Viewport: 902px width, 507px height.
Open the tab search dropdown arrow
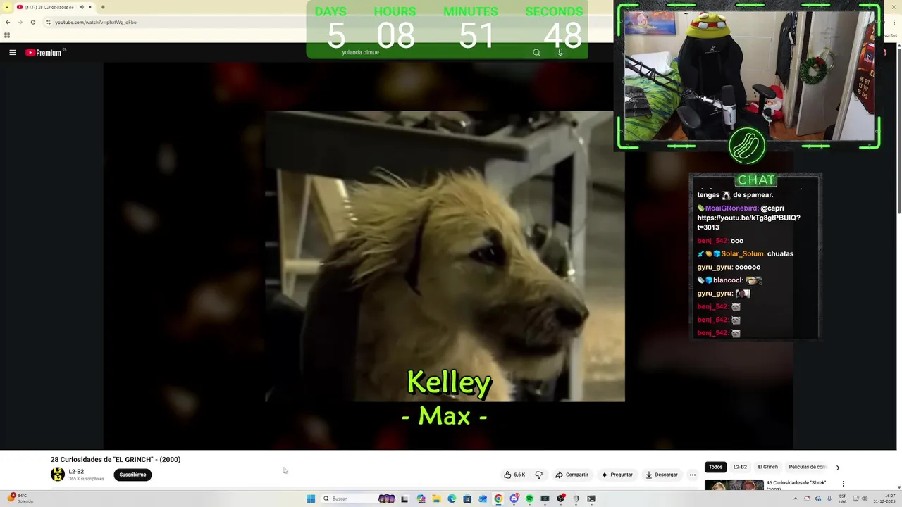(7, 7)
